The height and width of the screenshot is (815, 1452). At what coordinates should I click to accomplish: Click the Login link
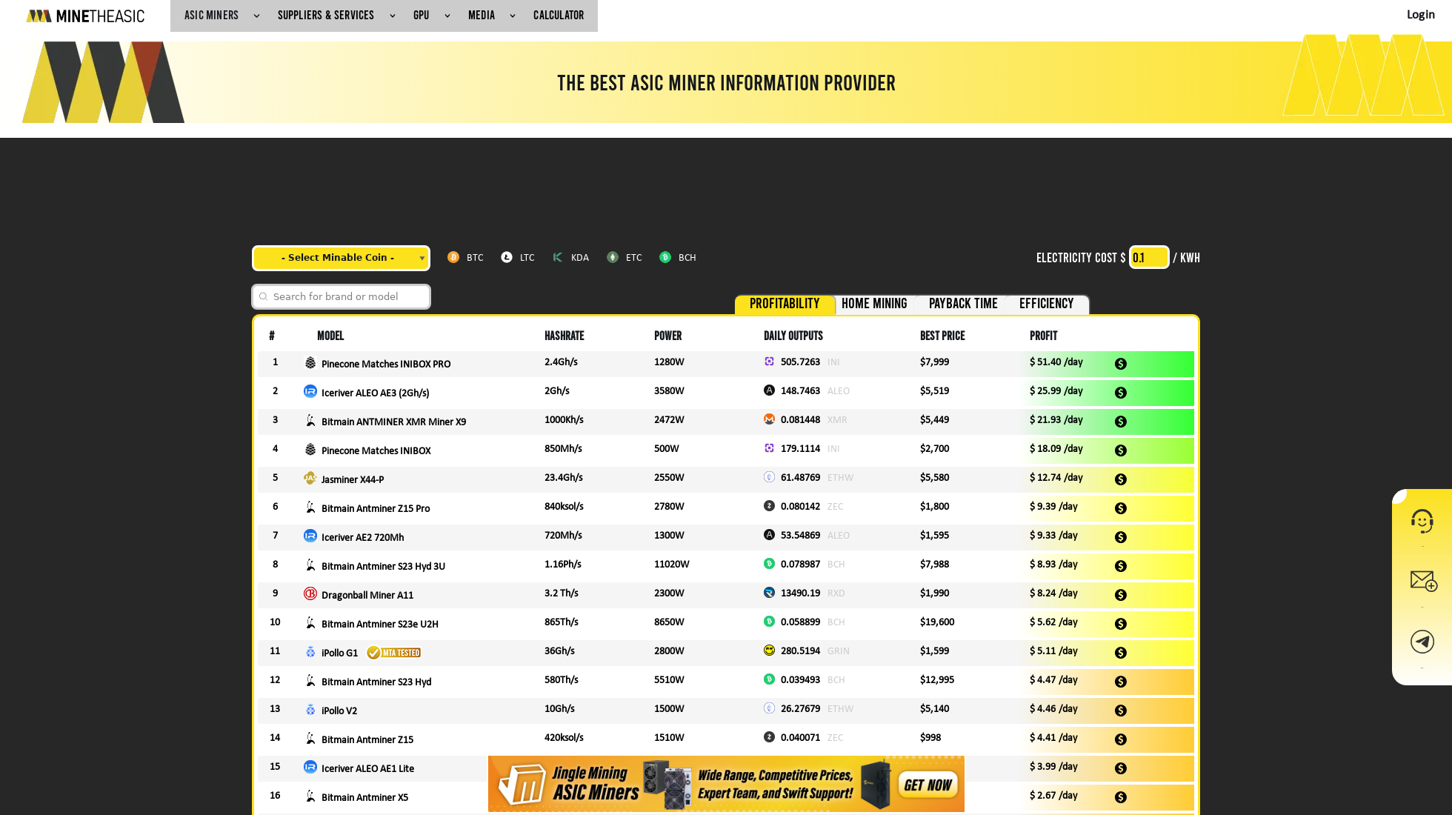(1420, 14)
